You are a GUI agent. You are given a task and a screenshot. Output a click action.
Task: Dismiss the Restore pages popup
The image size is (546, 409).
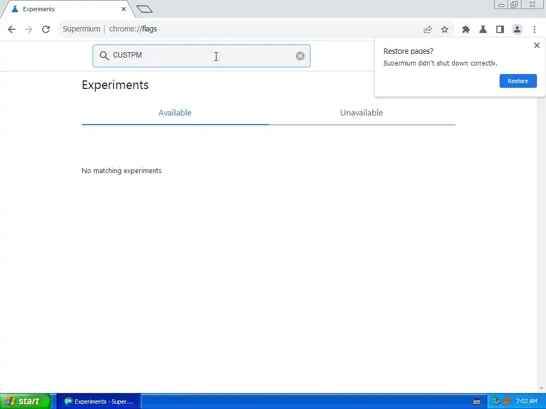tap(536, 45)
